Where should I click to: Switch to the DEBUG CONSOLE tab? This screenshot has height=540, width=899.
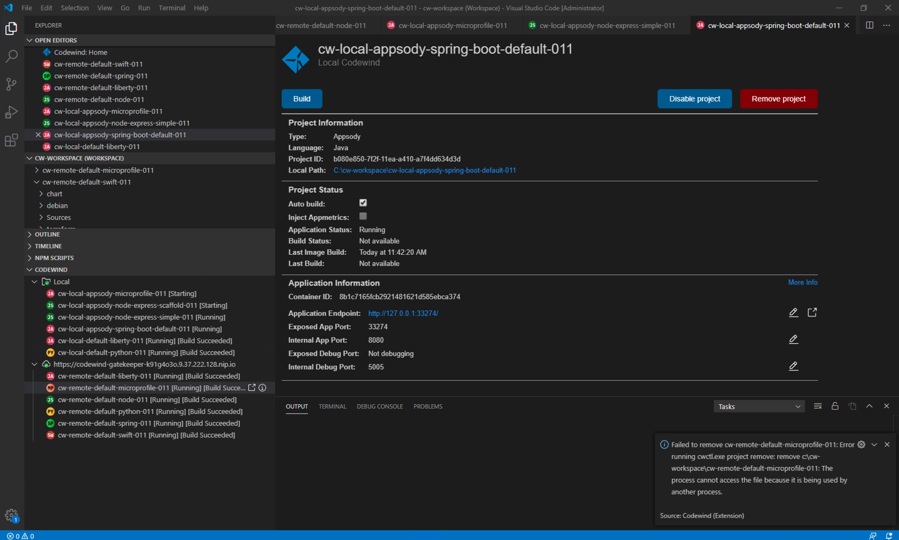click(380, 406)
